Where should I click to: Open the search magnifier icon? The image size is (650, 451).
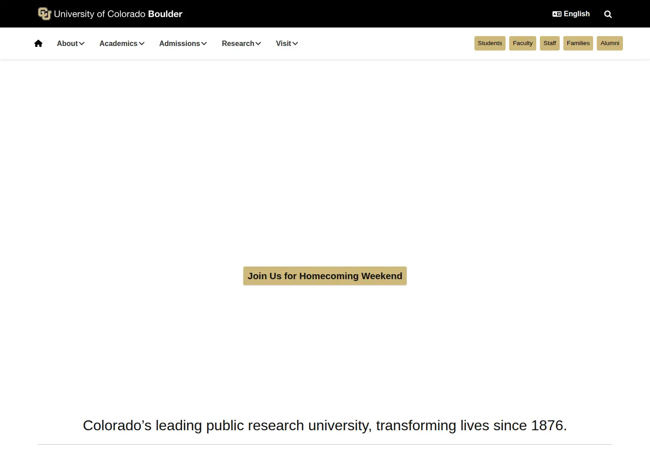608,14
